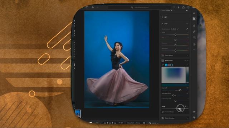Screen dimensions: 229x128
Task: Click the edit panel vertical scrollbar
Action: click(191, 47)
